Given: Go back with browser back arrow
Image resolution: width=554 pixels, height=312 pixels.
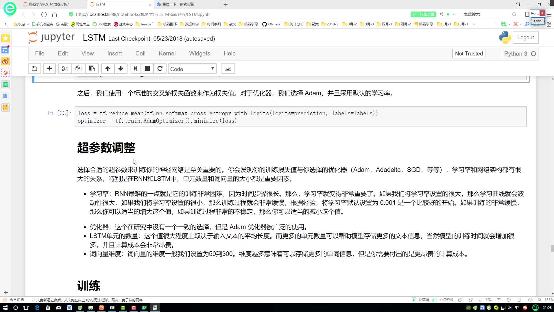Looking at the screenshot, I should (x=24, y=14).
